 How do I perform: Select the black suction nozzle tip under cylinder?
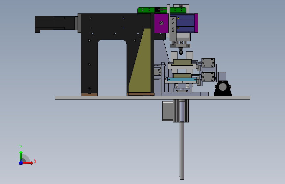tap(181, 51)
